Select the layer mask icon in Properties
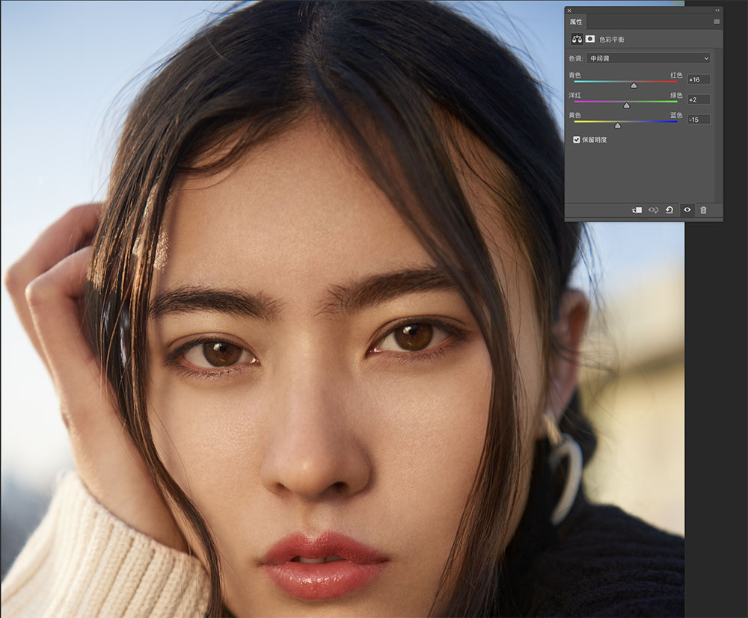Screen dimensions: 748x618 click(x=590, y=39)
